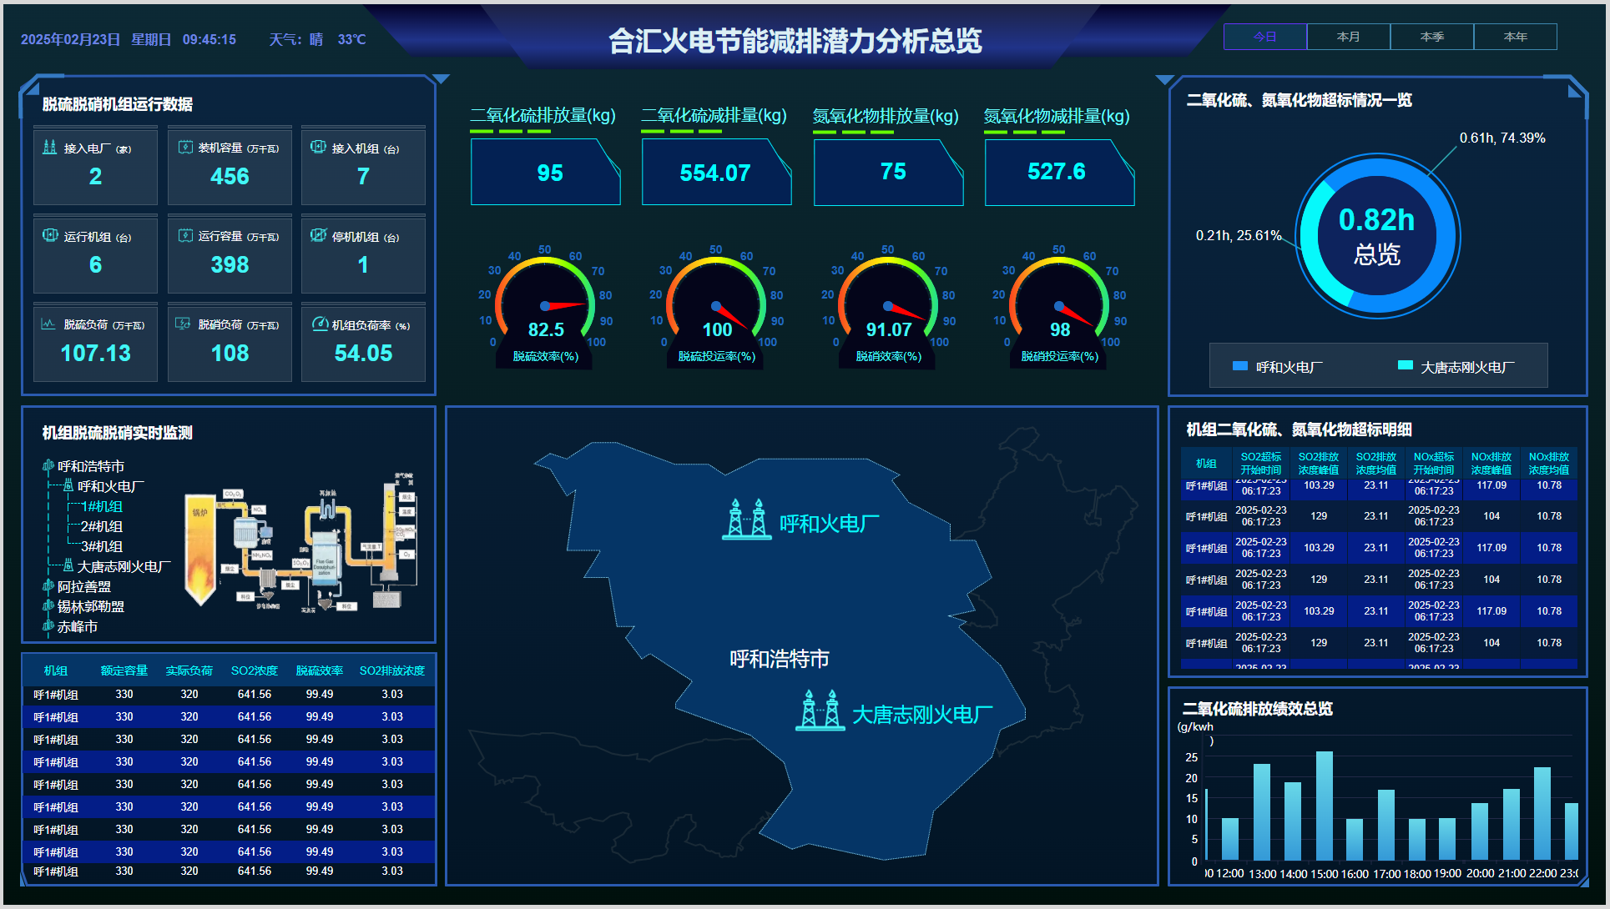This screenshot has height=909, width=1610.
Task: Switch to the 本月 time tab
Action: (1348, 37)
